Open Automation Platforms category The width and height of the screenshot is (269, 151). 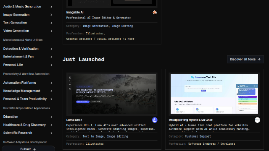(20, 83)
